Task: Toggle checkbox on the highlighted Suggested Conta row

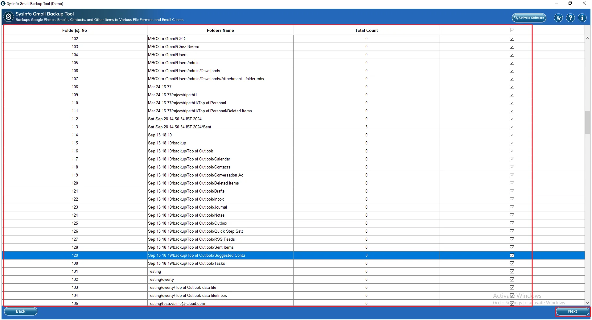Action: coord(512,255)
